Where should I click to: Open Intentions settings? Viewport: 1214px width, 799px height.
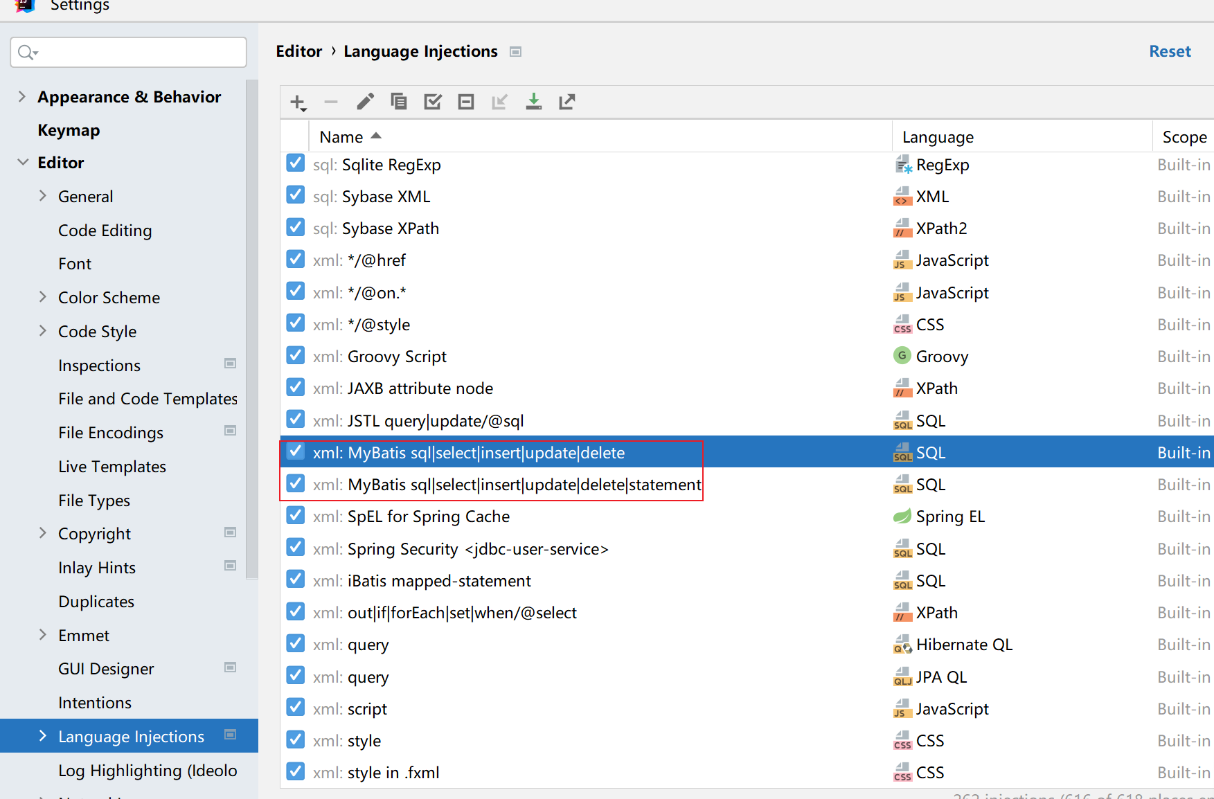click(x=95, y=703)
